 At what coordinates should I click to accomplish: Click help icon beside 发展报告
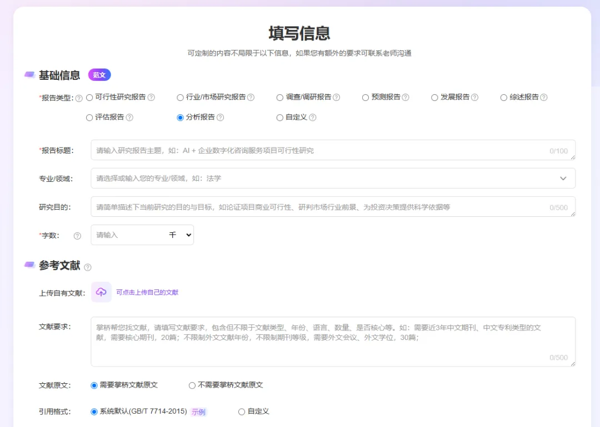click(474, 98)
